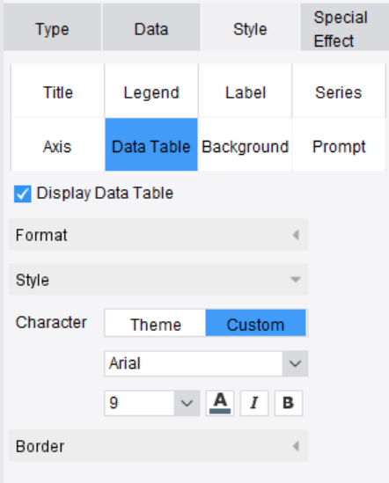Select the Data Table style option
Image resolution: width=389 pixels, height=483 pixels.
coord(151,145)
